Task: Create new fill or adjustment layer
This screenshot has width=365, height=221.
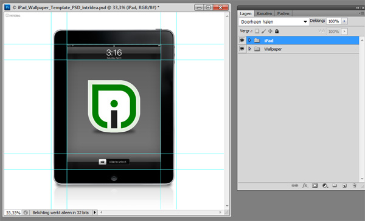Action: (x=325, y=185)
